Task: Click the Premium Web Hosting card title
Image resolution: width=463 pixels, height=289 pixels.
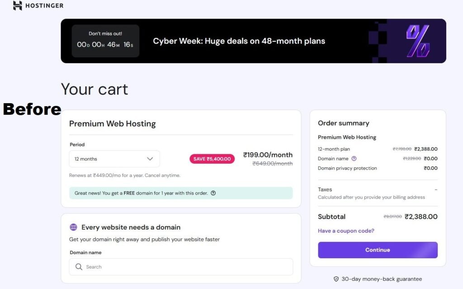Action: pyautogui.click(x=112, y=124)
